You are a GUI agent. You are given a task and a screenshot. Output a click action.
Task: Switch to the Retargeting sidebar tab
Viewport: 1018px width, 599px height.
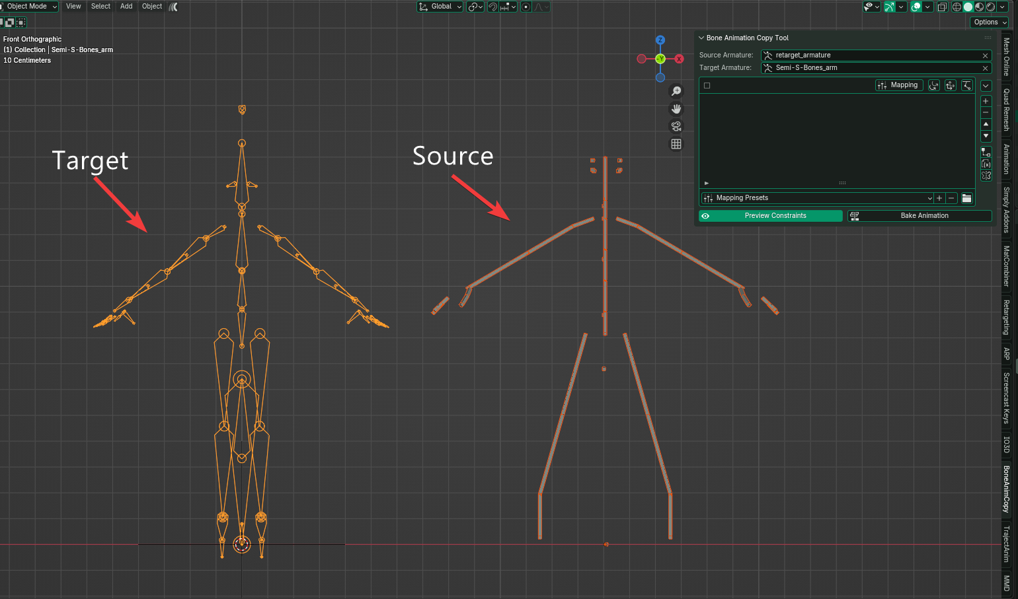[x=1006, y=317]
